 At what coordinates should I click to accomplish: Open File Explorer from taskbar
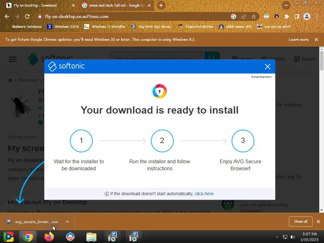91,237
